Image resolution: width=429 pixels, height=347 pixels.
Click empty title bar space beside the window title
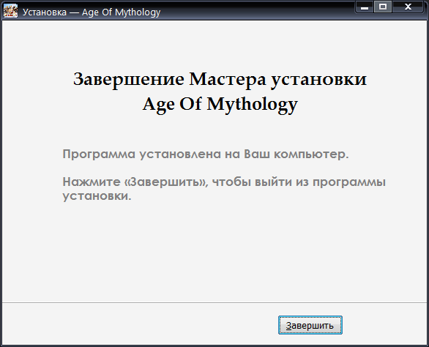(x=257, y=11)
